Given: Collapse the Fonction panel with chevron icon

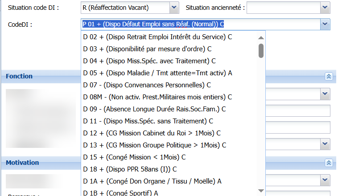Looking at the screenshot, I should coord(329,76).
